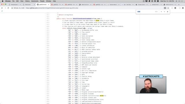Go forward in browser history

coord(5,8)
